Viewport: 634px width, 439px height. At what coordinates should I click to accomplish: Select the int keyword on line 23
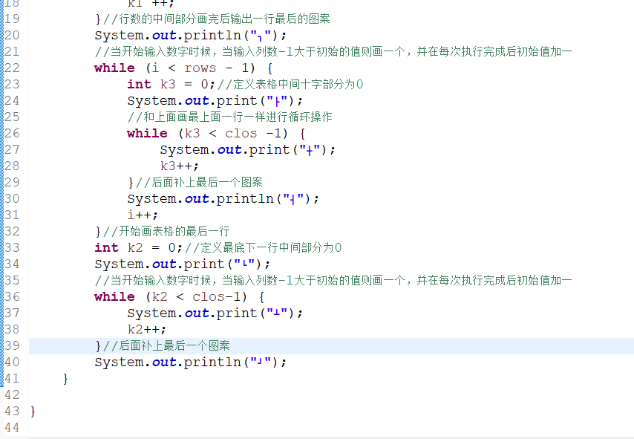point(139,84)
